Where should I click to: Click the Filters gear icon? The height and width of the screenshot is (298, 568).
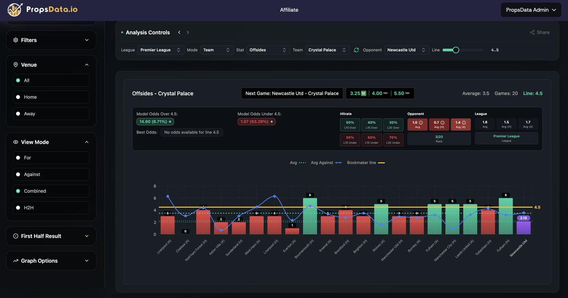16,40
